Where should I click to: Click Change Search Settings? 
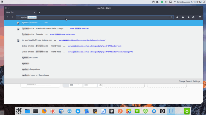pos(189,81)
